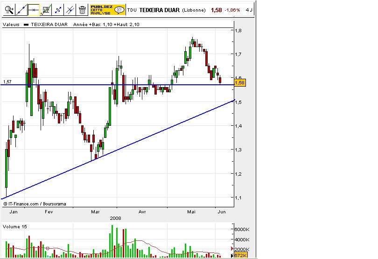
Task: Click the 1,8 price axis label
Action: tap(238, 31)
